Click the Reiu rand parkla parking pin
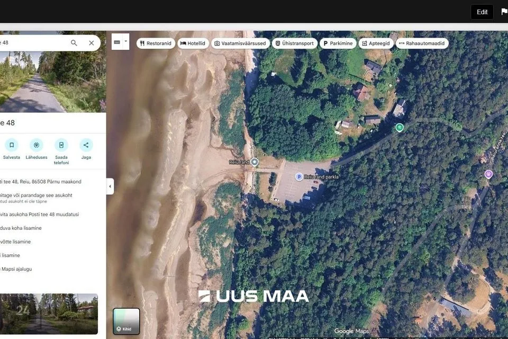Image resolution: width=508 pixels, height=339 pixels. [299, 177]
